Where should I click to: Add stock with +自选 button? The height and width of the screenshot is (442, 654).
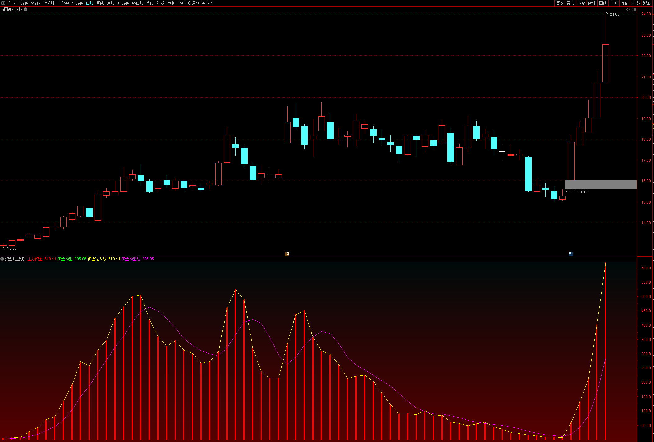pyautogui.click(x=636, y=3)
